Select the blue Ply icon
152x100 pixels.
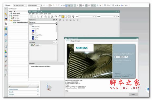[x=33, y=31]
